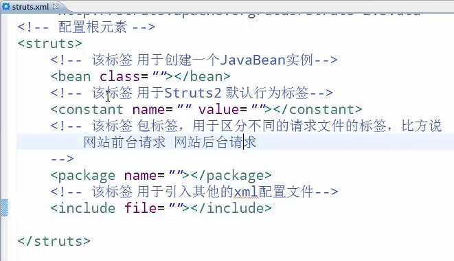This screenshot has height=261, width=454.
Task: Click the comment about JavaBean实例
Action: (x=194, y=60)
